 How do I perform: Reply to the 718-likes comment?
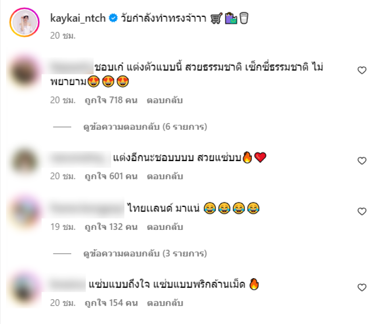[x=165, y=100]
